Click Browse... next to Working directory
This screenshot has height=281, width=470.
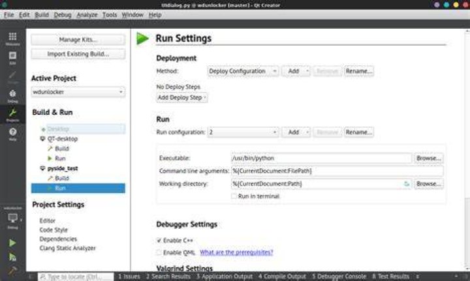click(429, 184)
